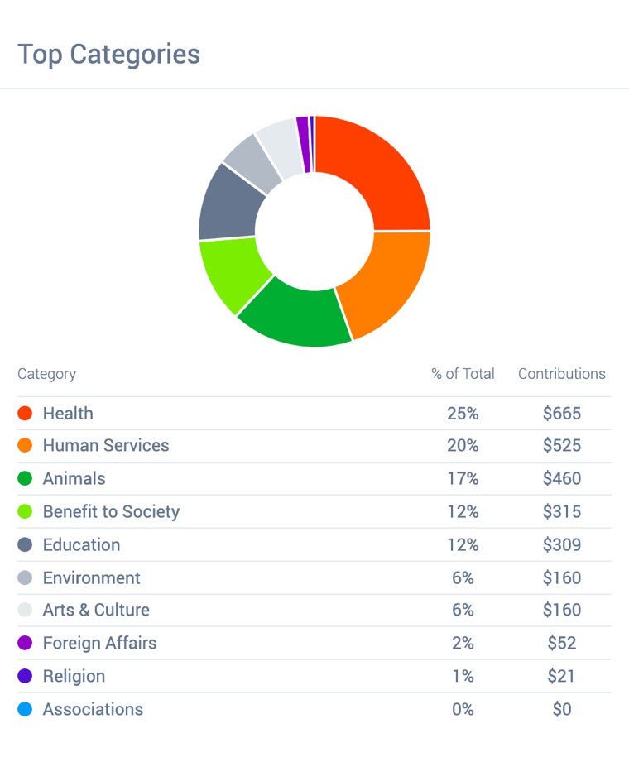Click the Health red legend dot

(x=25, y=413)
